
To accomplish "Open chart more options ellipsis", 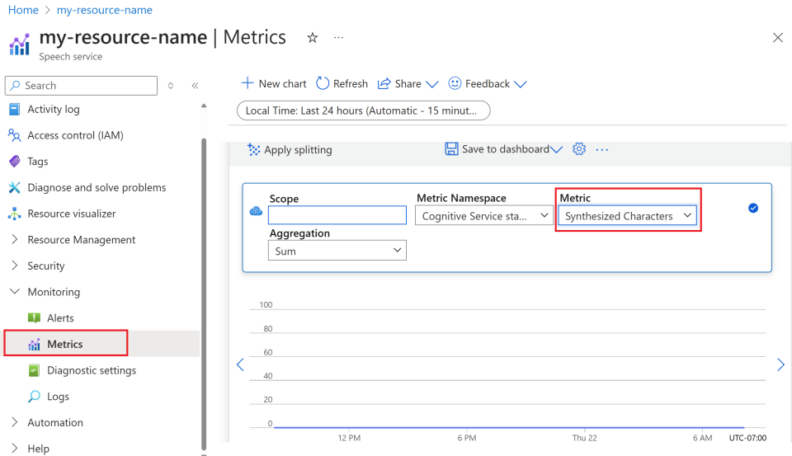I will coord(602,149).
